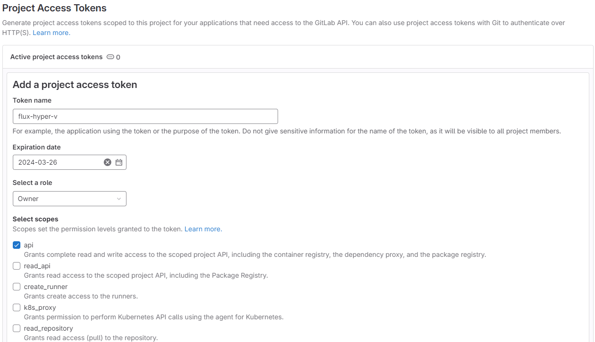
Task: Click the token count icon beside active tokens
Action: [110, 57]
